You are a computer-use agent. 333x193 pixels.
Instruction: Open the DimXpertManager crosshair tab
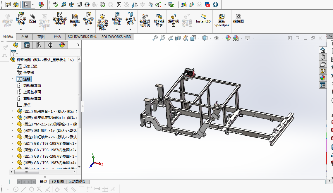click(50, 45)
